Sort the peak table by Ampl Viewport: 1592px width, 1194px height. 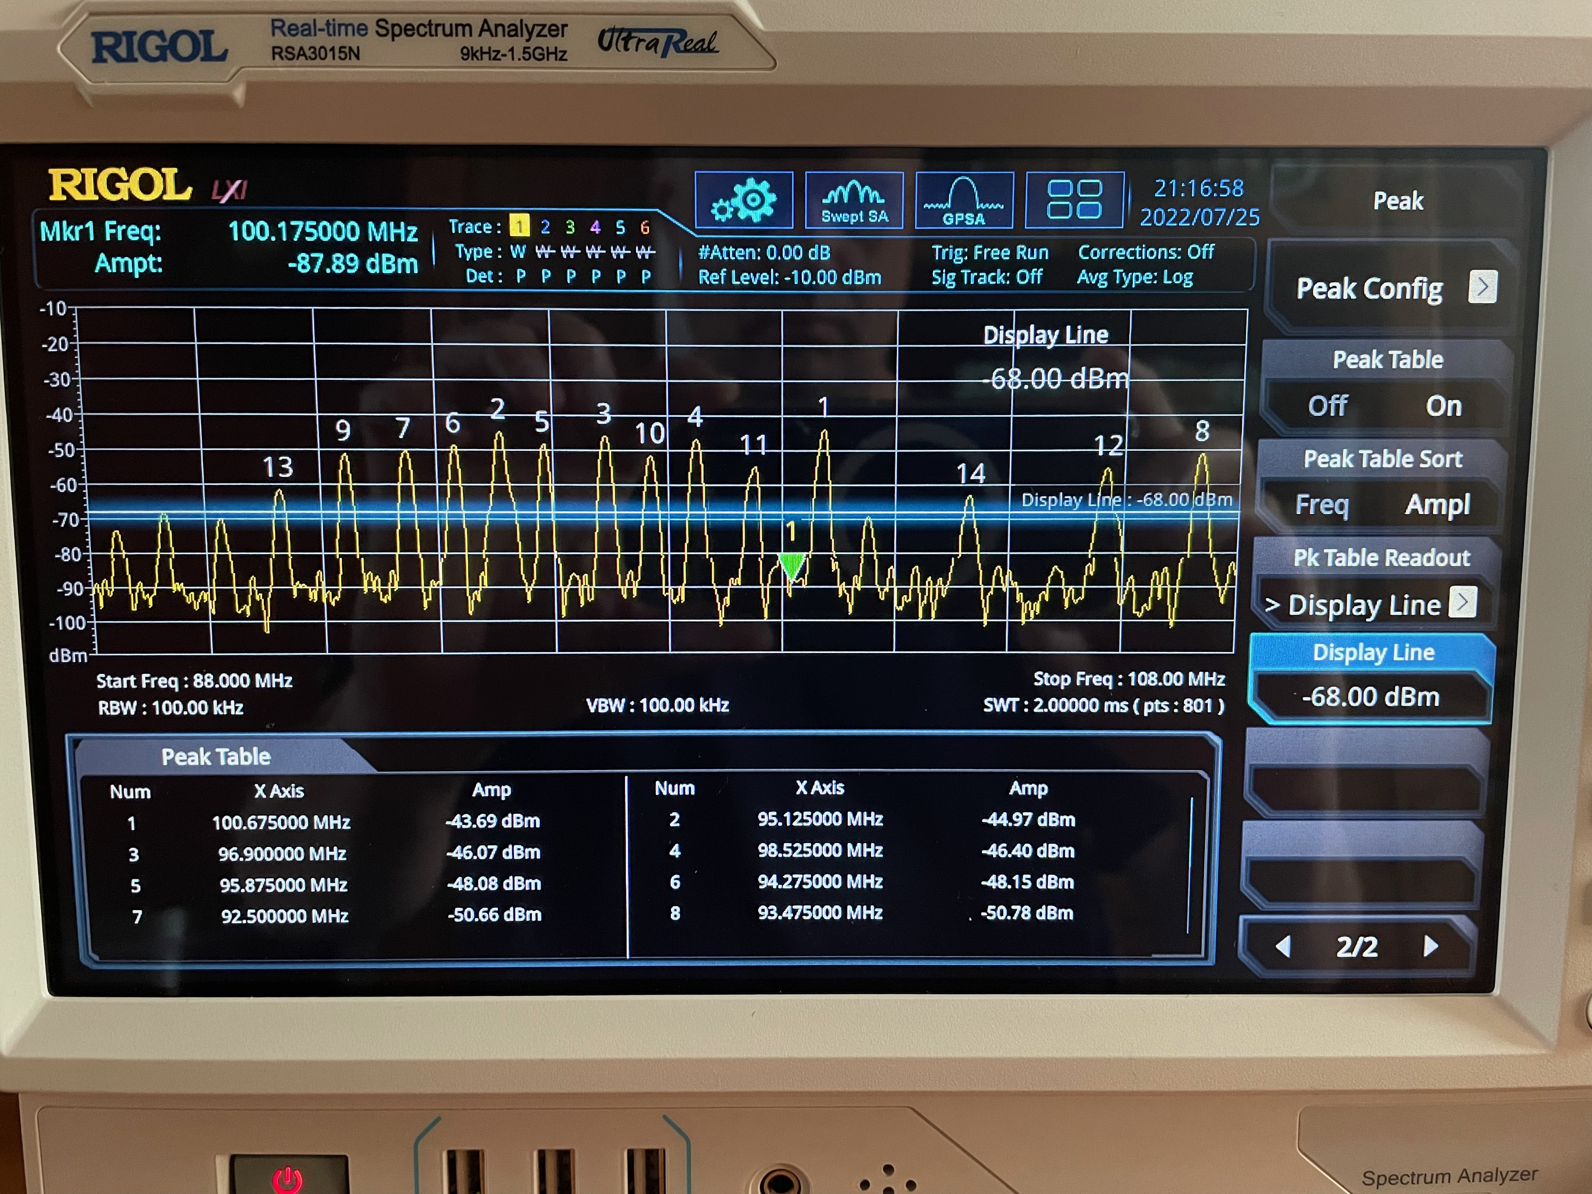1437,505
